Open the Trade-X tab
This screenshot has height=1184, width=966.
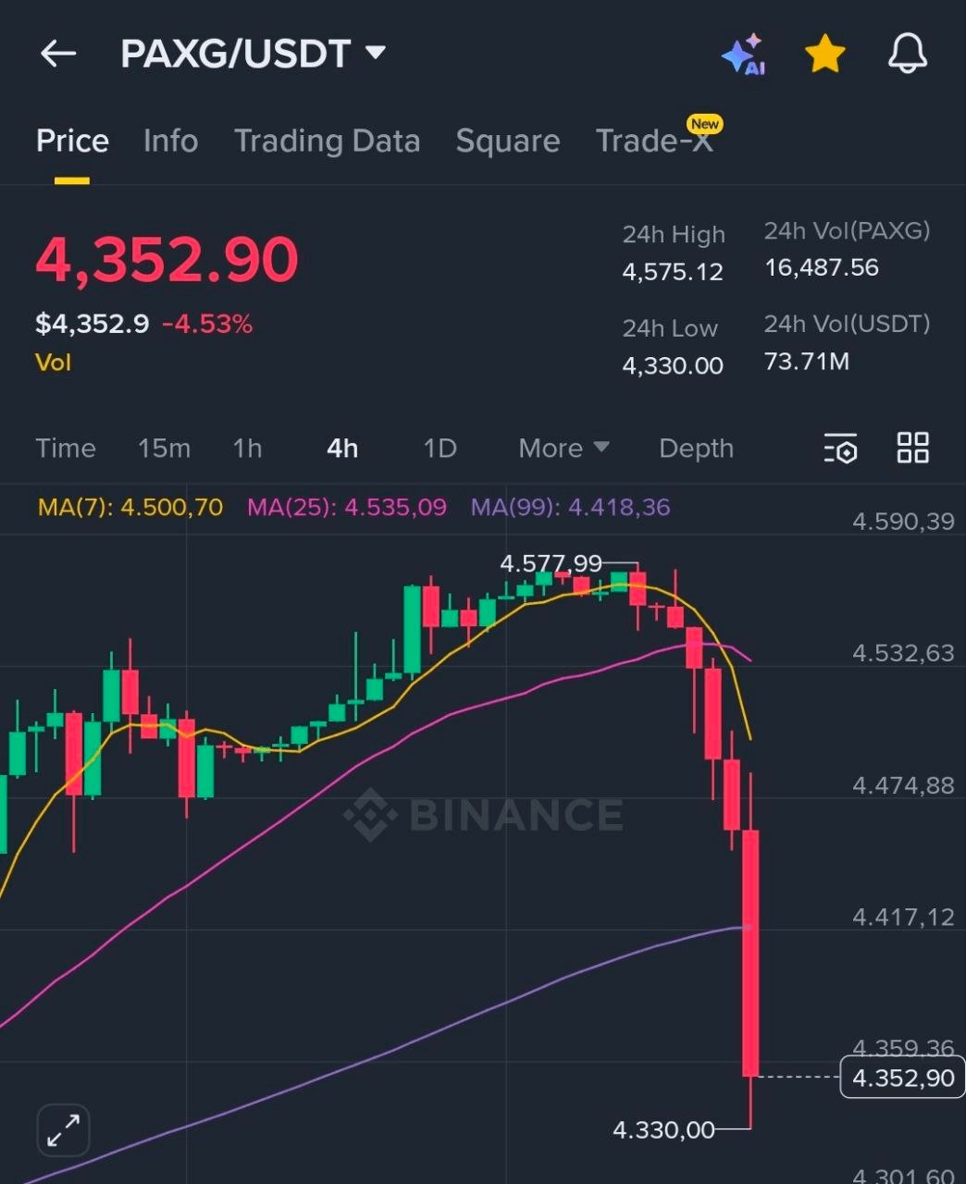(654, 142)
